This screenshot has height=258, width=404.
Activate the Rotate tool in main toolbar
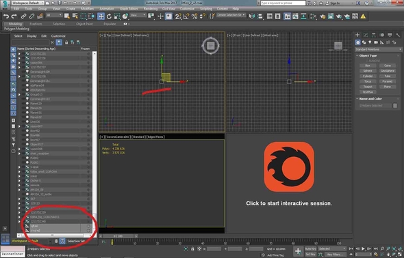pos(109,16)
